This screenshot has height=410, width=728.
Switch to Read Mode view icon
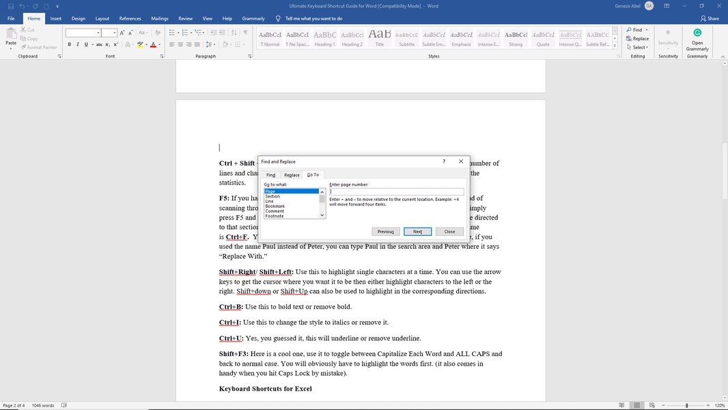[621, 405]
